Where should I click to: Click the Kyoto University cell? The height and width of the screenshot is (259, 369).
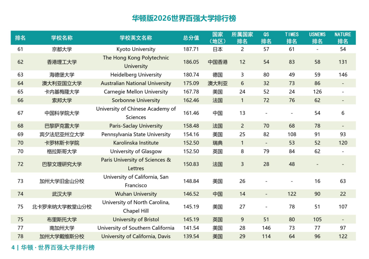pyautogui.click(x=136, y=49)
